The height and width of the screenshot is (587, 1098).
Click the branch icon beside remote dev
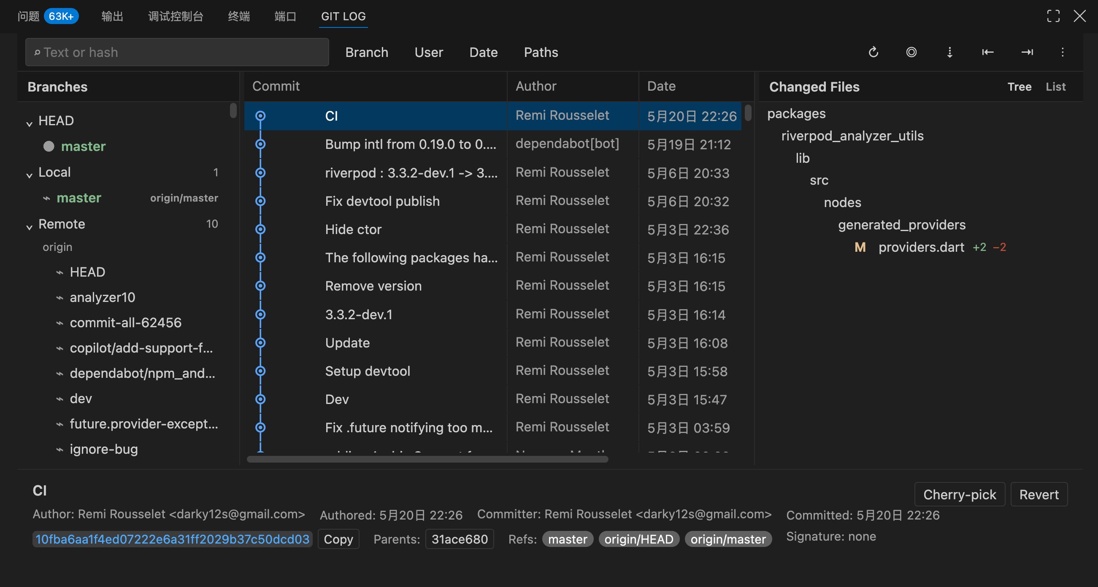tap(59, 399)
